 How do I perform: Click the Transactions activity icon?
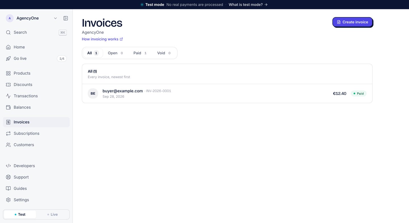tap(8, 96)
